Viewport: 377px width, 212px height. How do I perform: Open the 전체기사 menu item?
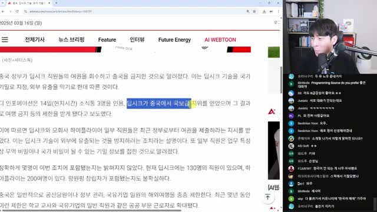pos(35,39)
